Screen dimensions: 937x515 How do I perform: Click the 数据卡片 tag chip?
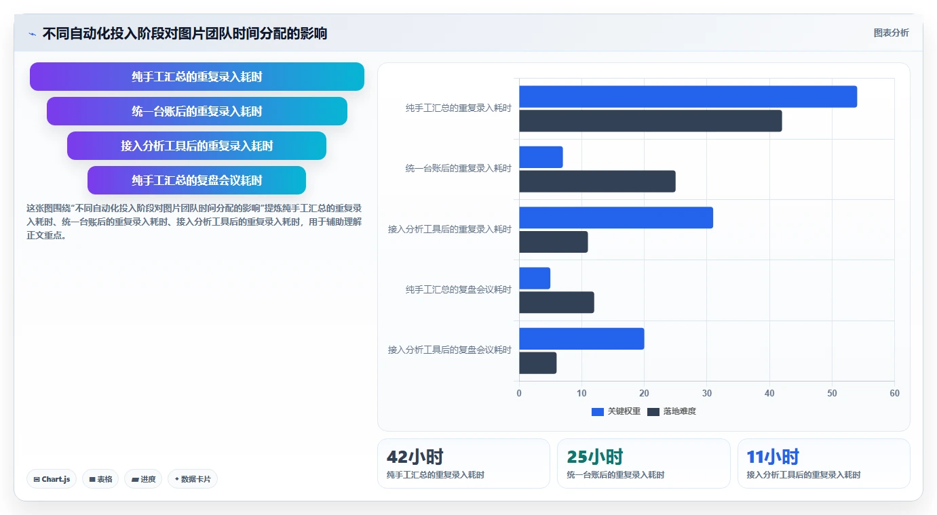point(193,479)
